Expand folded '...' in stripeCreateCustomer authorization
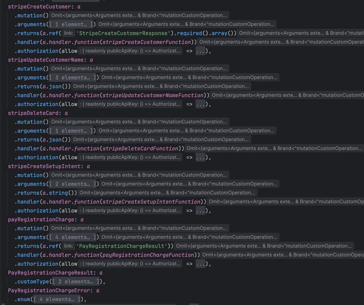The image size is (364, 305). pos(200,51)
